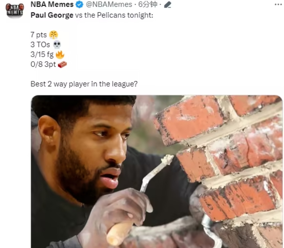Click 'vs the Pelicans tonight:' text
This screenshot has height=248, width=284.
[x=114, y=15]
